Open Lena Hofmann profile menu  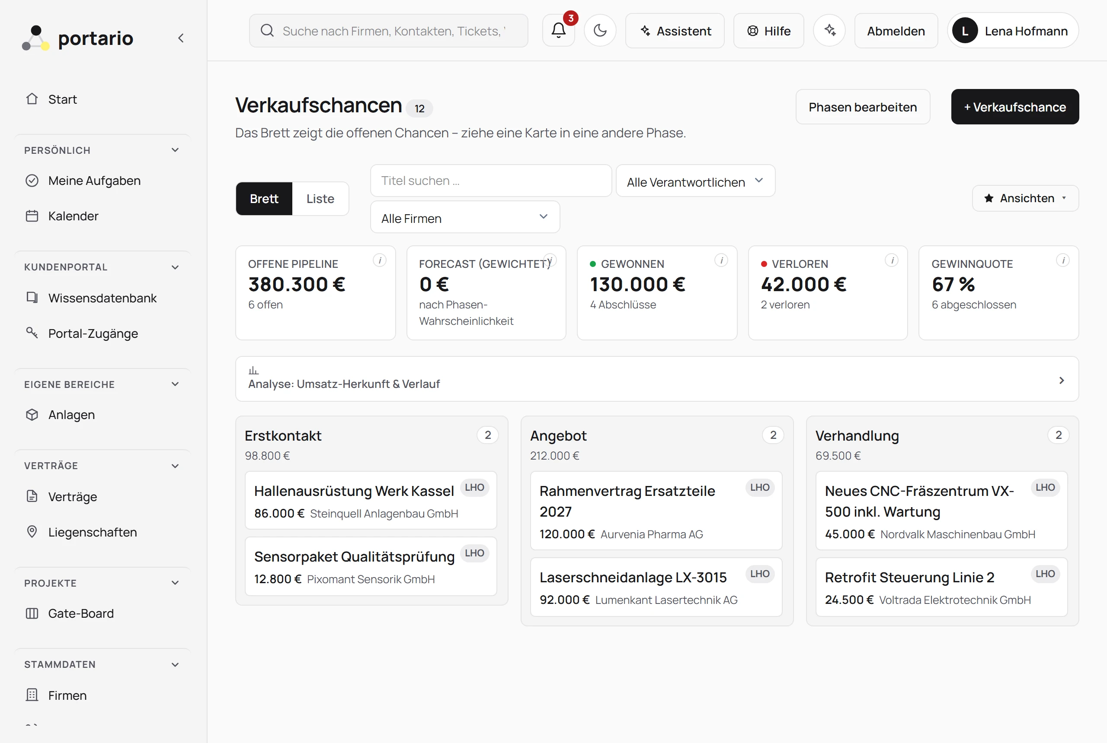[1013, 31]
